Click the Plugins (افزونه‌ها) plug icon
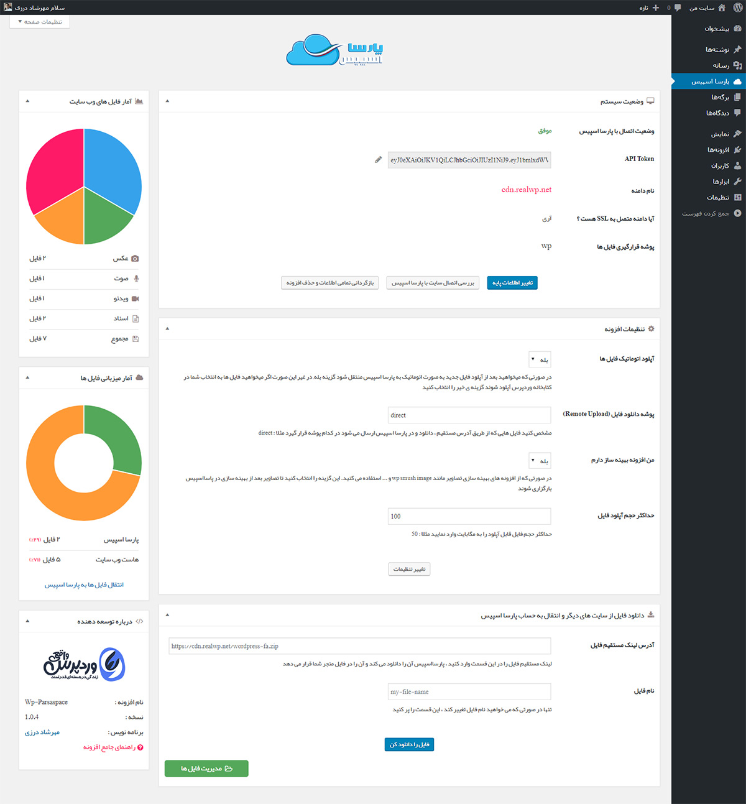 737,150
